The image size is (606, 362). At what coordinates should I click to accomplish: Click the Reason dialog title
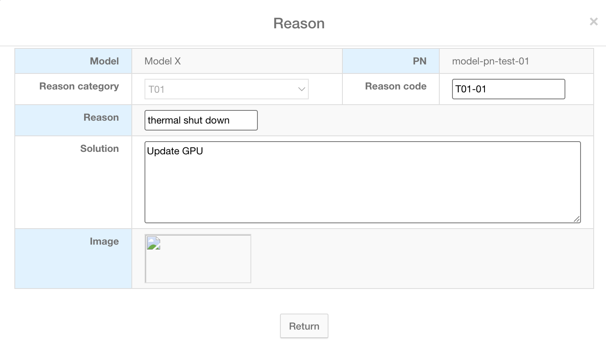tap(299, 23)
